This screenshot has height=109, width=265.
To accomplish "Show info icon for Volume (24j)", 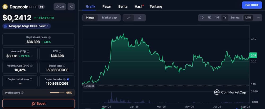I will tap(28, 52).
